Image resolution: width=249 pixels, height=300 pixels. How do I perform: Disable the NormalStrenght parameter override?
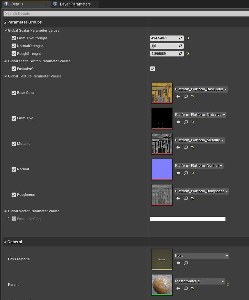[14, 46]
